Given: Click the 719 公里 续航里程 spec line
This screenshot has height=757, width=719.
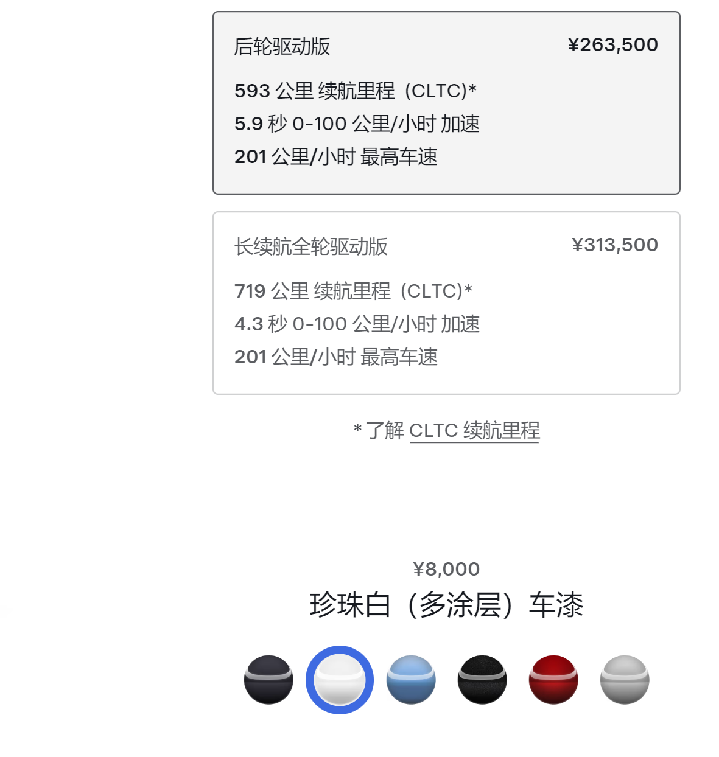Looking at the screenshot, I should pos(354,291).
